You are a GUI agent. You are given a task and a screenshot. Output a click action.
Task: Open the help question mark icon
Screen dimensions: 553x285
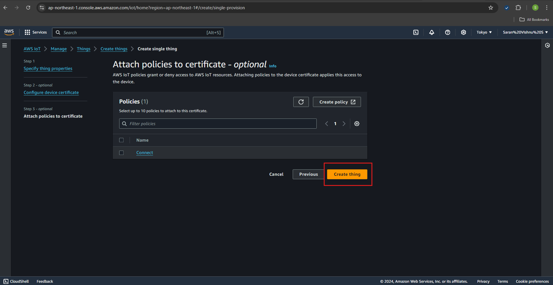[447, 32]
